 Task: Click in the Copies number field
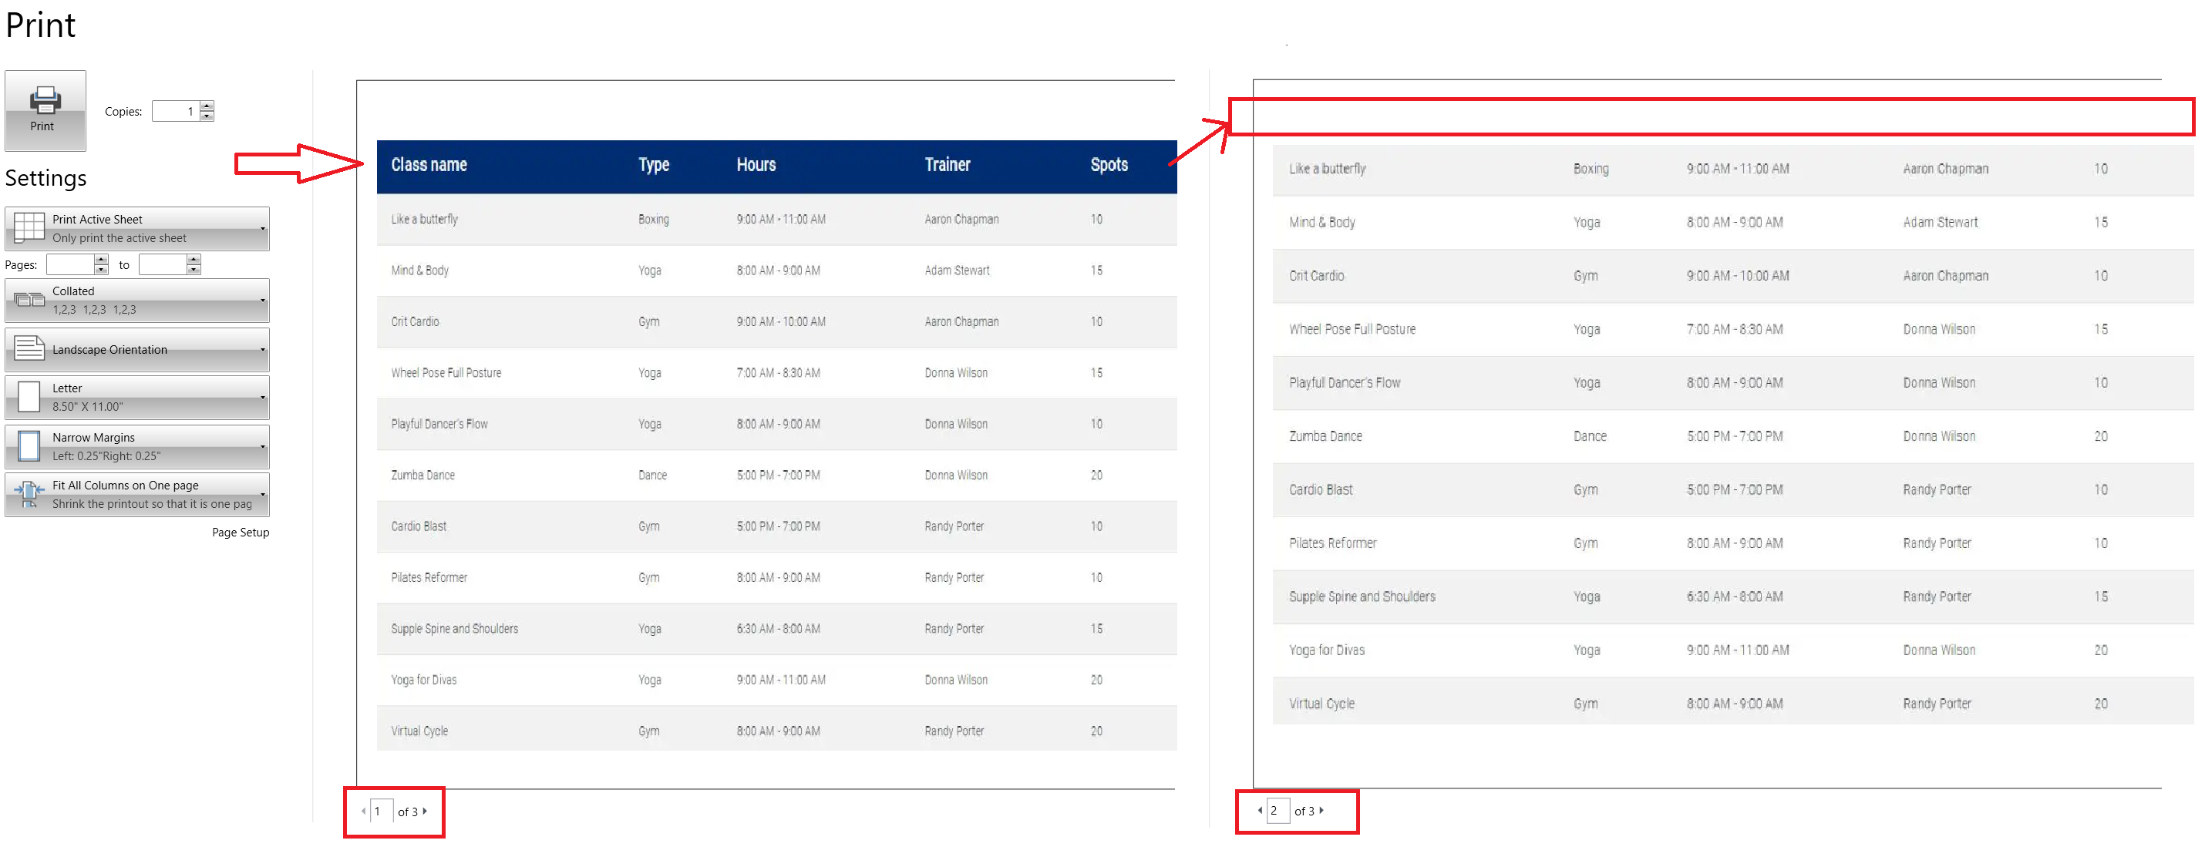click(x=176, y=111)
